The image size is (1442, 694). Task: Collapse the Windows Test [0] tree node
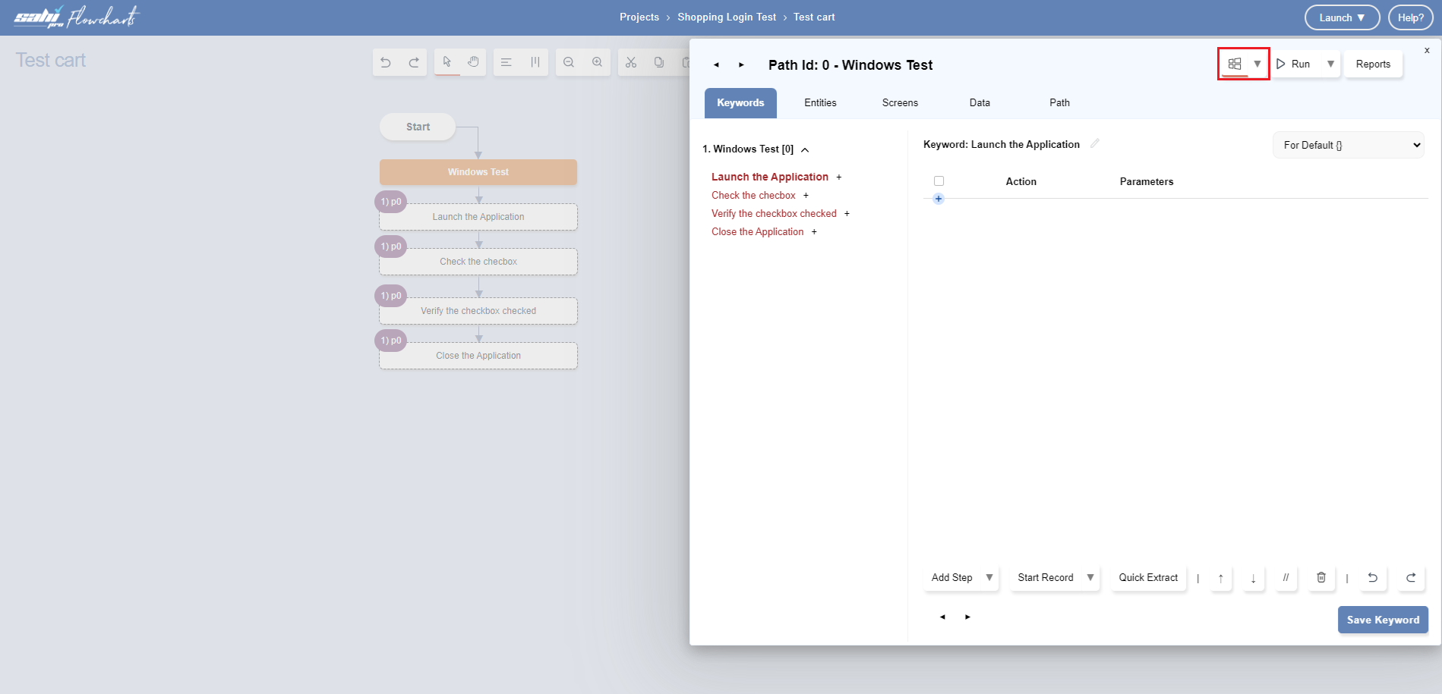coord(805,150)
